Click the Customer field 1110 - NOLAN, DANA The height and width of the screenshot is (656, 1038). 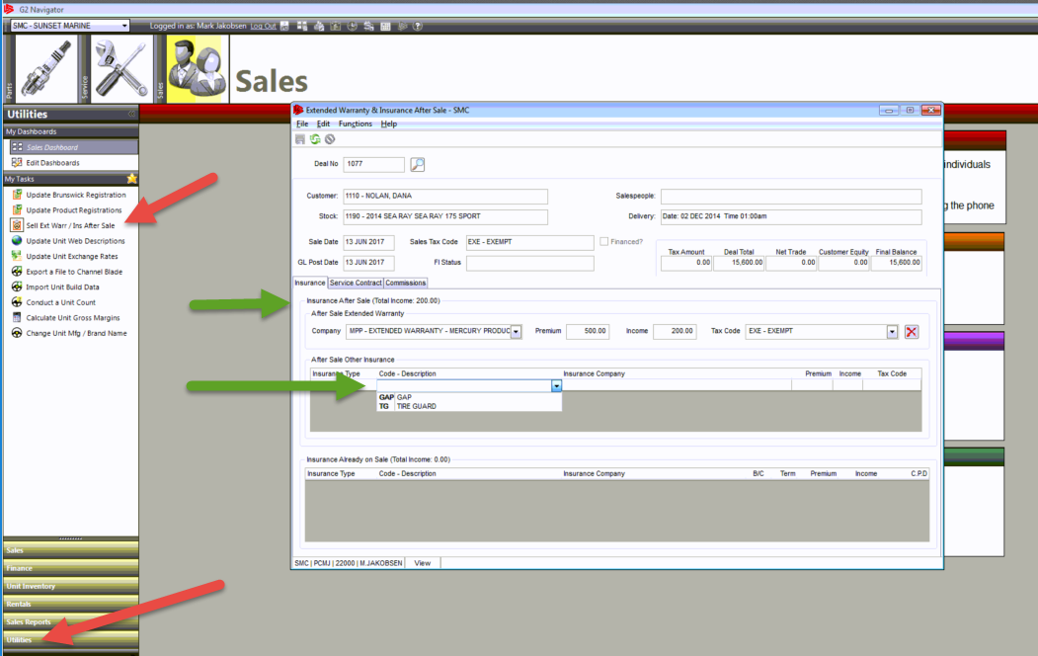444,196
